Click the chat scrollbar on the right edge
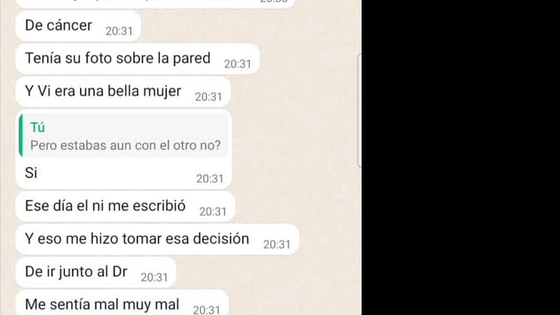Screen dimensions: 560x315 (359, 111)
